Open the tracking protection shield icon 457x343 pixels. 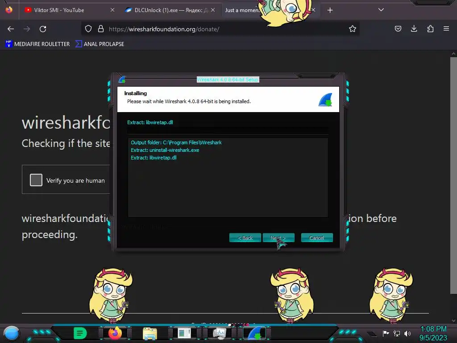(x=88, y=29)
